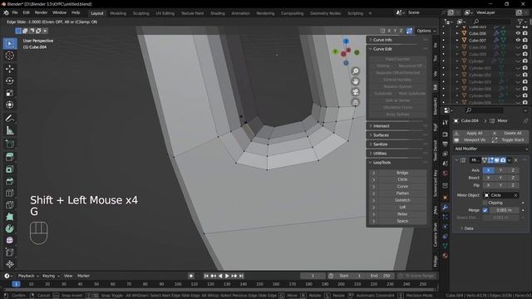Select the Select Box tool
This screenshot has height=299, width=532.
pos(9,43)
